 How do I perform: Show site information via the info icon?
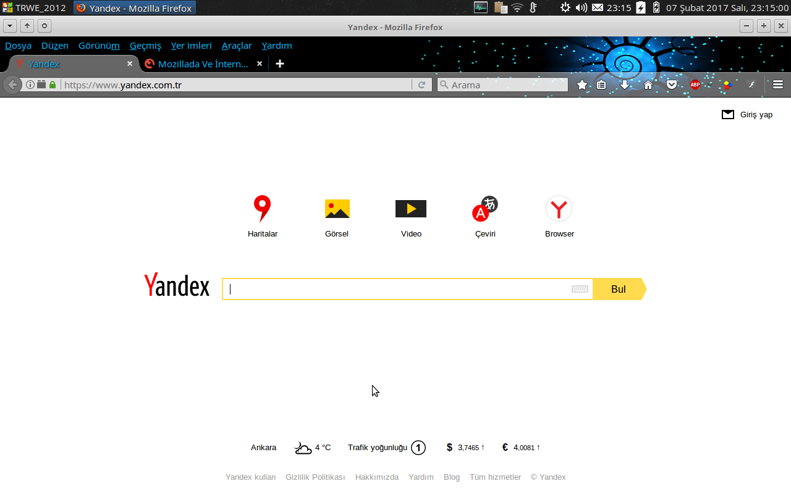coord(30,85)
